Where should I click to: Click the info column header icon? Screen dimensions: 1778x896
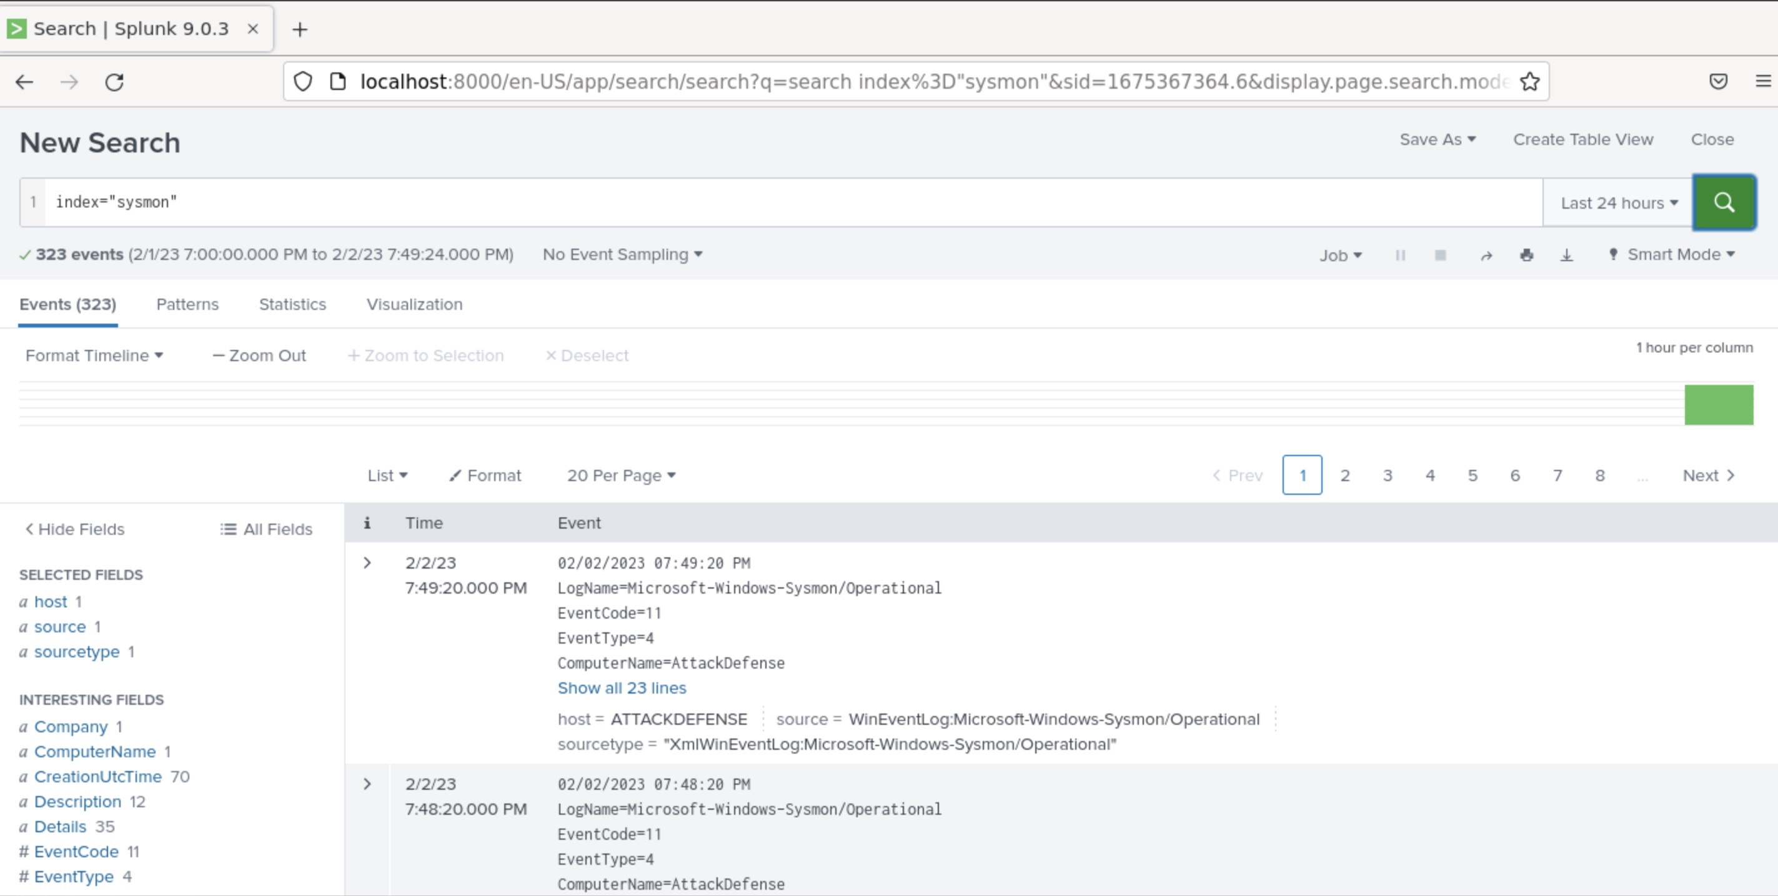367,522
